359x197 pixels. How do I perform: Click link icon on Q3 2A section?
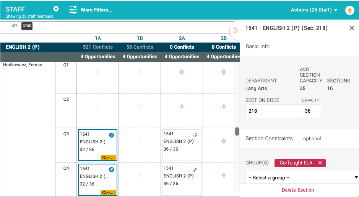(195, 135)
